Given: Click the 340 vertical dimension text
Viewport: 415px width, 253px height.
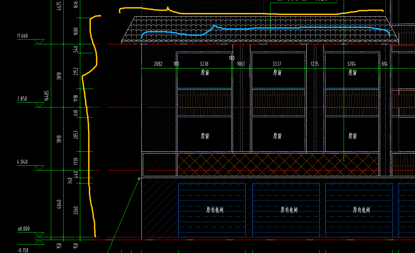Looking at the screenshot, I should tap(70, 181).
